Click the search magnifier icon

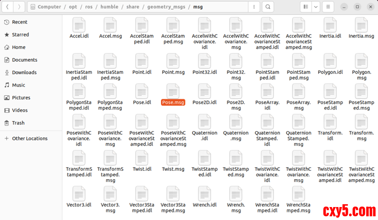[267, 7]
